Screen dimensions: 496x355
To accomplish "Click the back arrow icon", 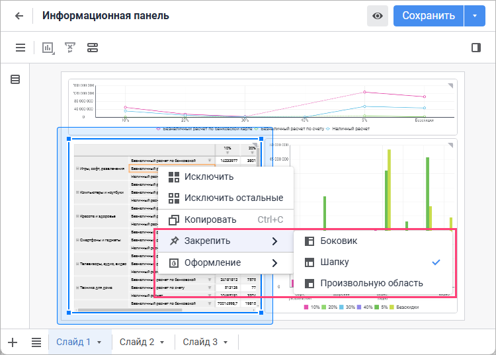I will tap(19, 16).
